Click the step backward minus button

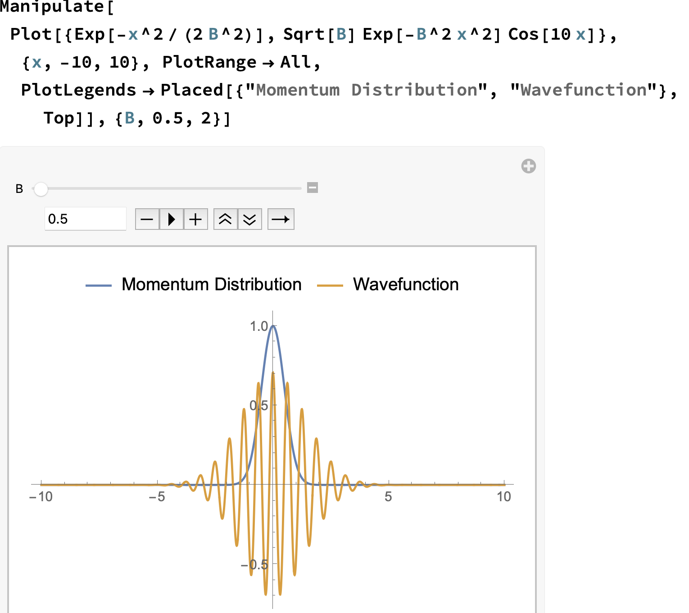(147, 220)
